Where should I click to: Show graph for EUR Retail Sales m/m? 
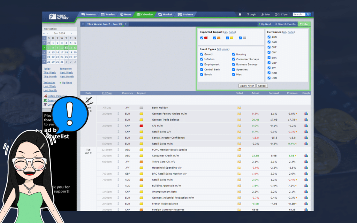306,144
